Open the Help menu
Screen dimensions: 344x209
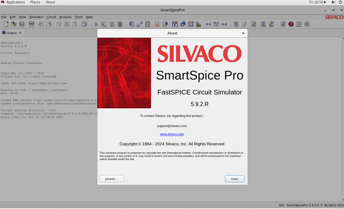pos(89,17)
